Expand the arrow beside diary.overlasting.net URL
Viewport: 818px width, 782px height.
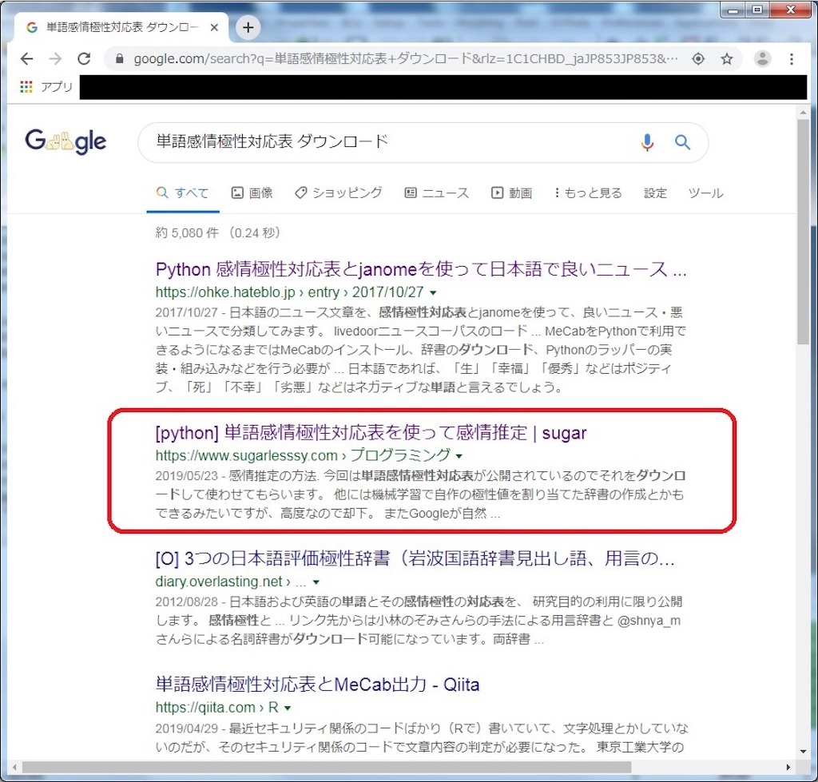[x=316, y=582]
